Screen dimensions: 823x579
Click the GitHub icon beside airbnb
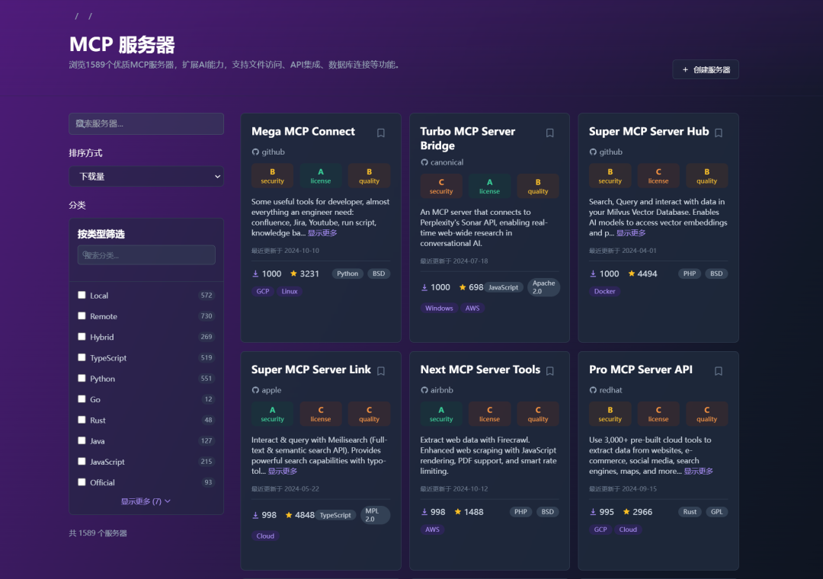[x=424, y=390]
